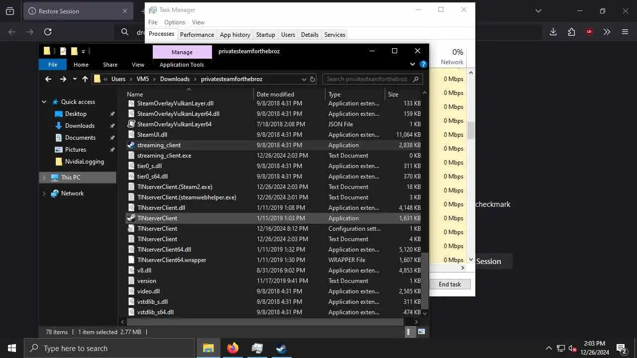This screenshot has height=358, width=637.
Task: Select the TINserverClient application icon
Action: tap(131, 218)
